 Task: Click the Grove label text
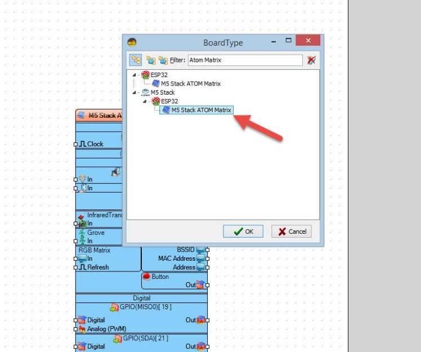click(x=96, y=233)
